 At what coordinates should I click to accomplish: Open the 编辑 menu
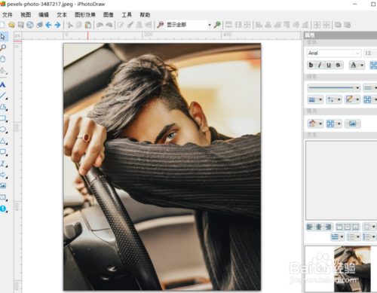[44, 15]
